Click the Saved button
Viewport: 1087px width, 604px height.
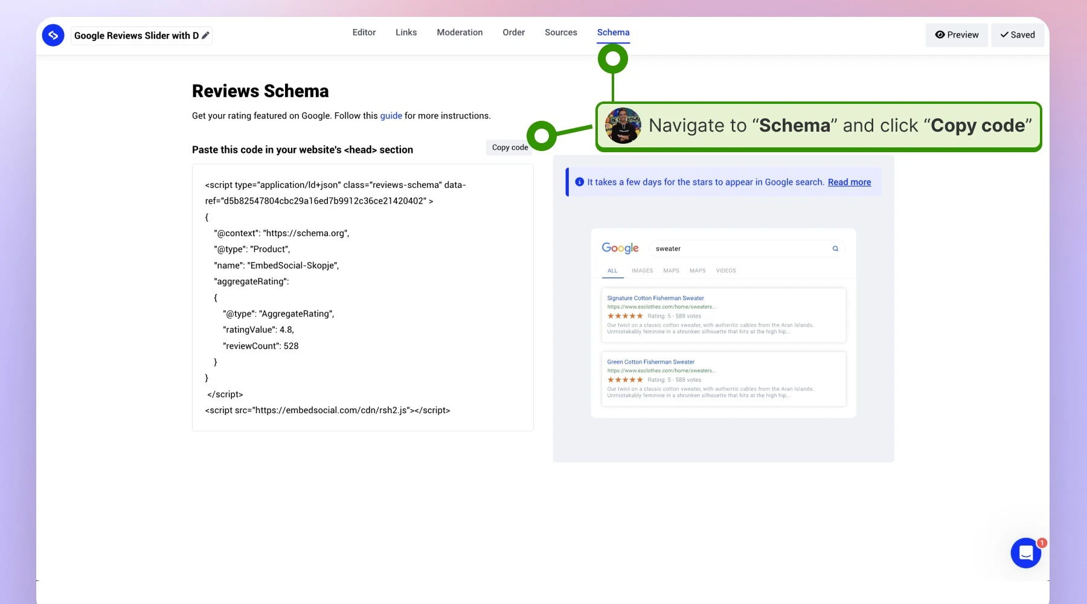[1018, 35]
